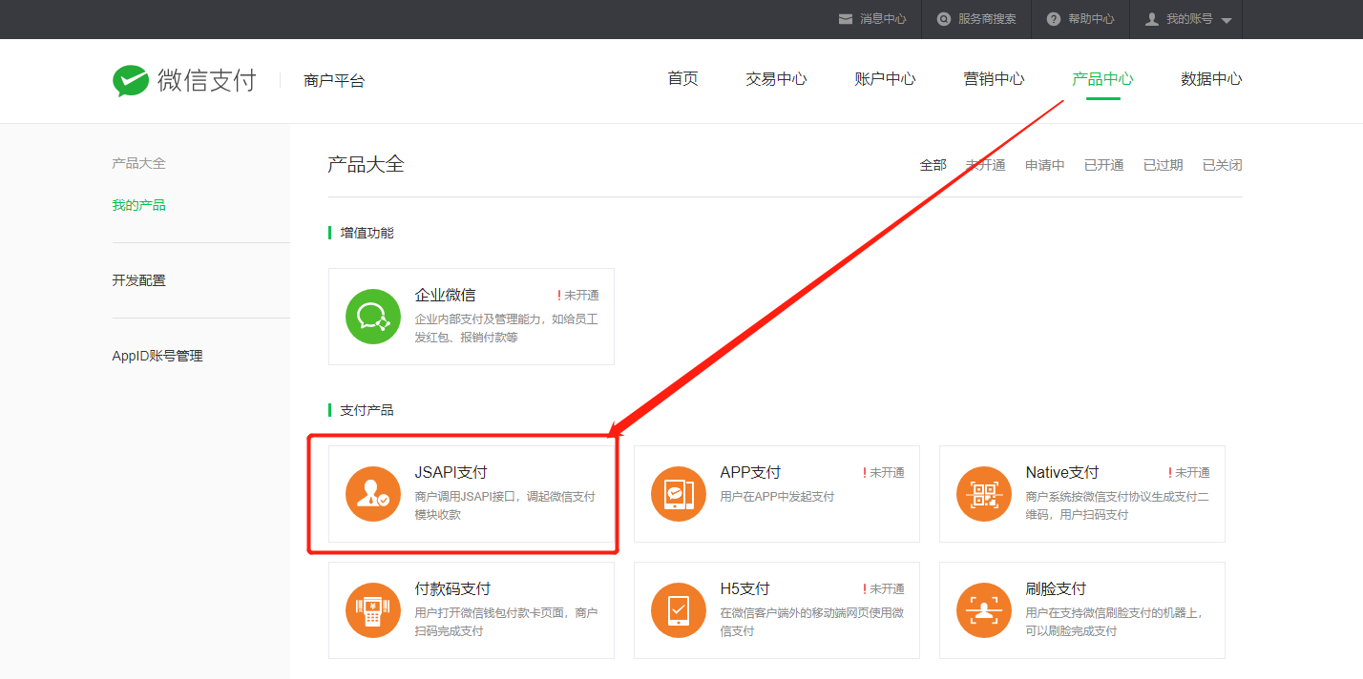Click the help center question mark icon
Image resolution: width=1363 pixels, height=679 pixels.
point(1054,19)
